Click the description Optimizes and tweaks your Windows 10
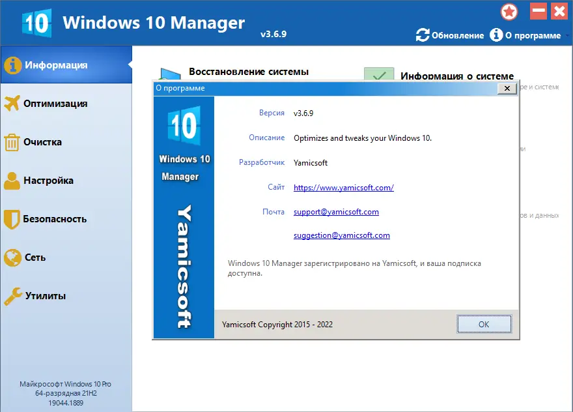Image resolution: width=573 pixels, height=412 pixels. [x=363, y=138]
